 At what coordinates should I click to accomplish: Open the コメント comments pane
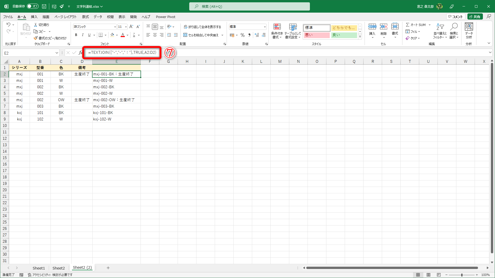coord(456,16)
